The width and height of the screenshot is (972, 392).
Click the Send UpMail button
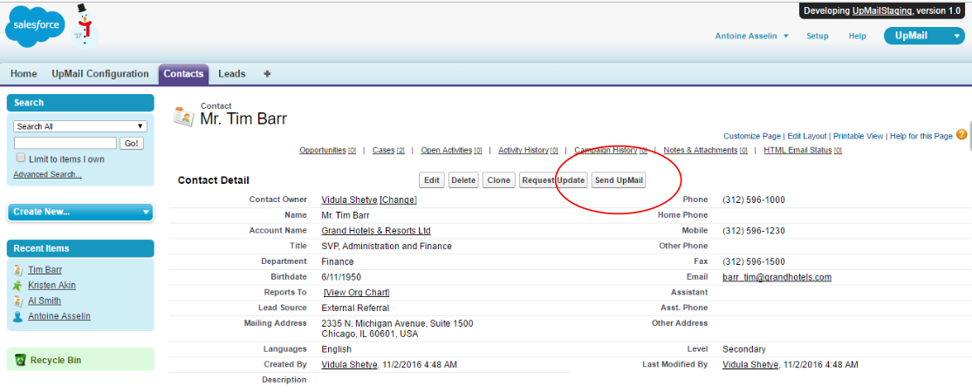pyautogui.click(x=619, y=180)
